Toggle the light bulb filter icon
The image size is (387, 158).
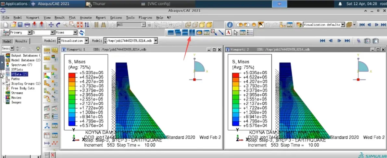38,48
